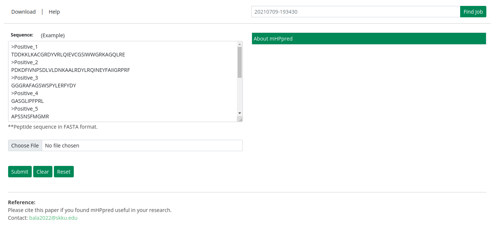The width and height of the screenshot is (500, 226).
Task: Load the (Example) sequence link
Action: [53, 35]
